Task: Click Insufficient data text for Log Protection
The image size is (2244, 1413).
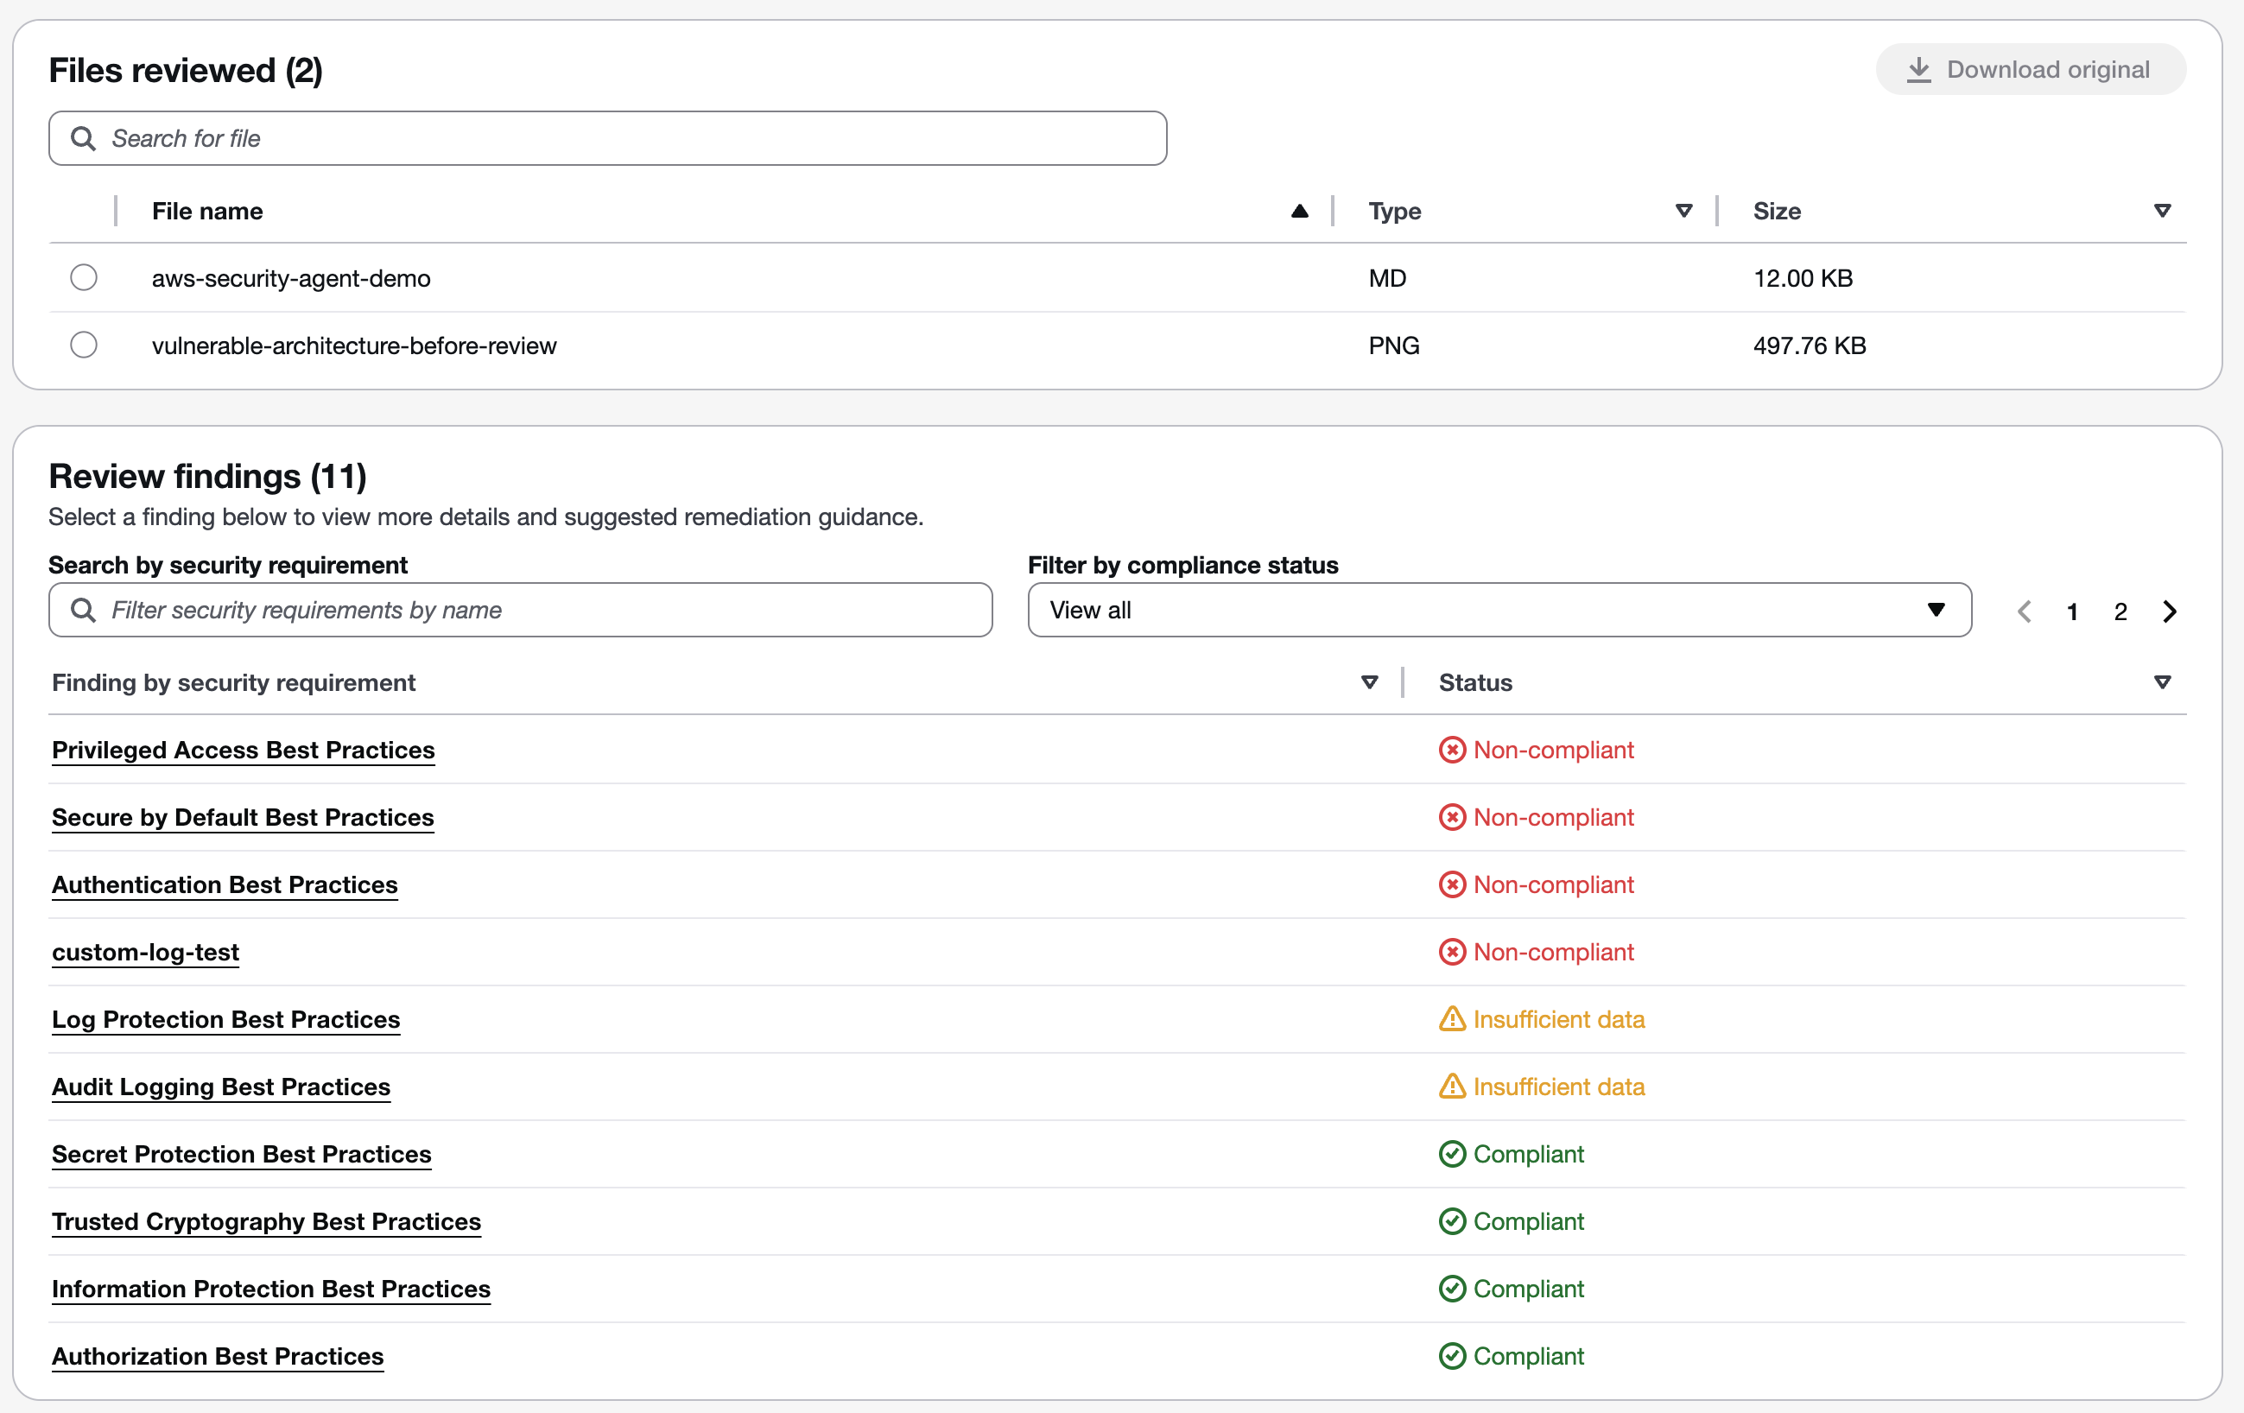Action: coord(1559,1020)
